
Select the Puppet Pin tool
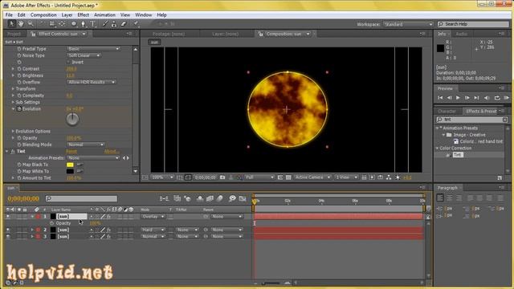pyautogui.click(x=136, y=23)
